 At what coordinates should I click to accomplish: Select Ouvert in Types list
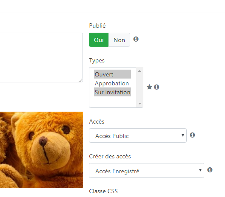(112, 74)
